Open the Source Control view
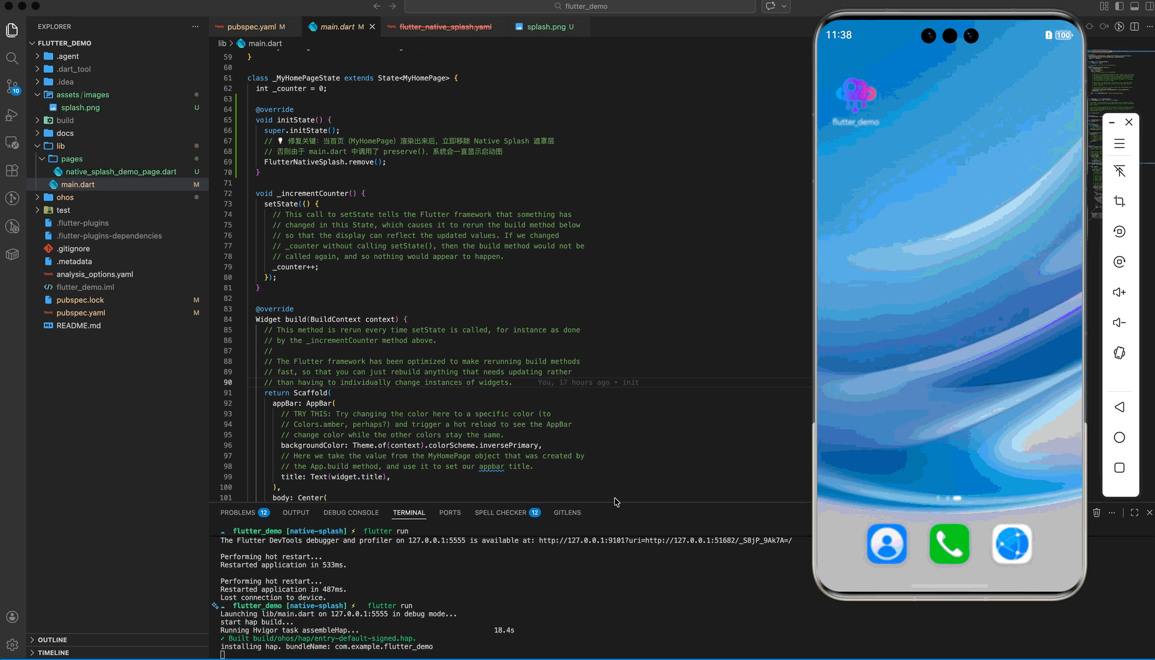 point(12,86)
